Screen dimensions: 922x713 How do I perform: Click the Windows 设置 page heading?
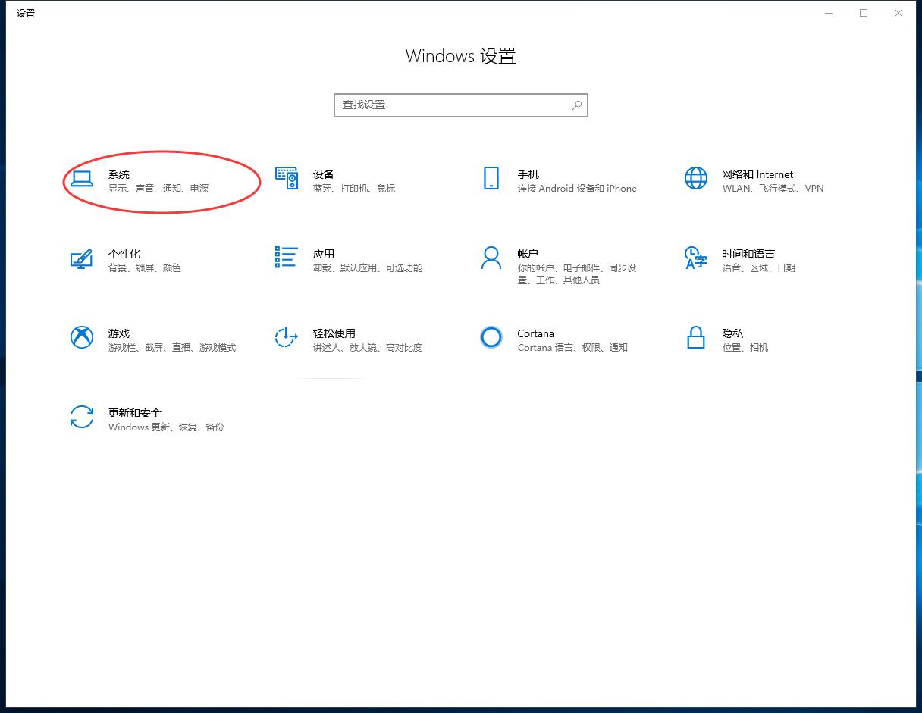coord(461,56)
